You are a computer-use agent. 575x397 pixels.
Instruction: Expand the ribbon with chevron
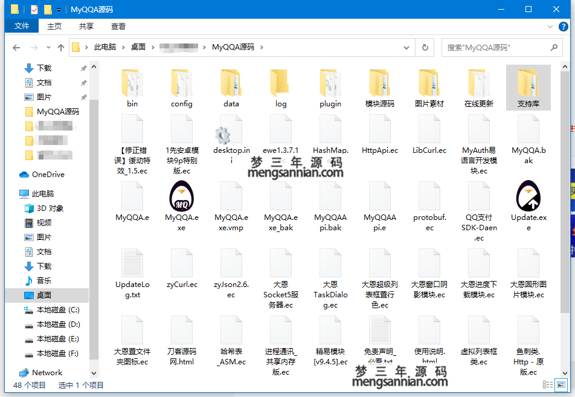coord(550,27)
